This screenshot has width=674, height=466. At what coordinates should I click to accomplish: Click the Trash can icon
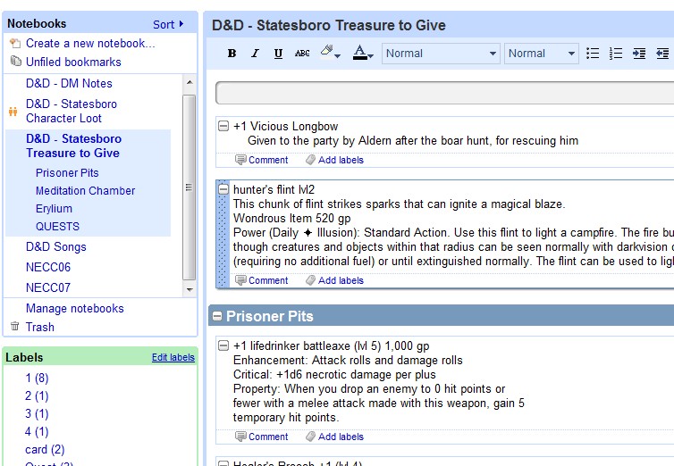[14, 326]
